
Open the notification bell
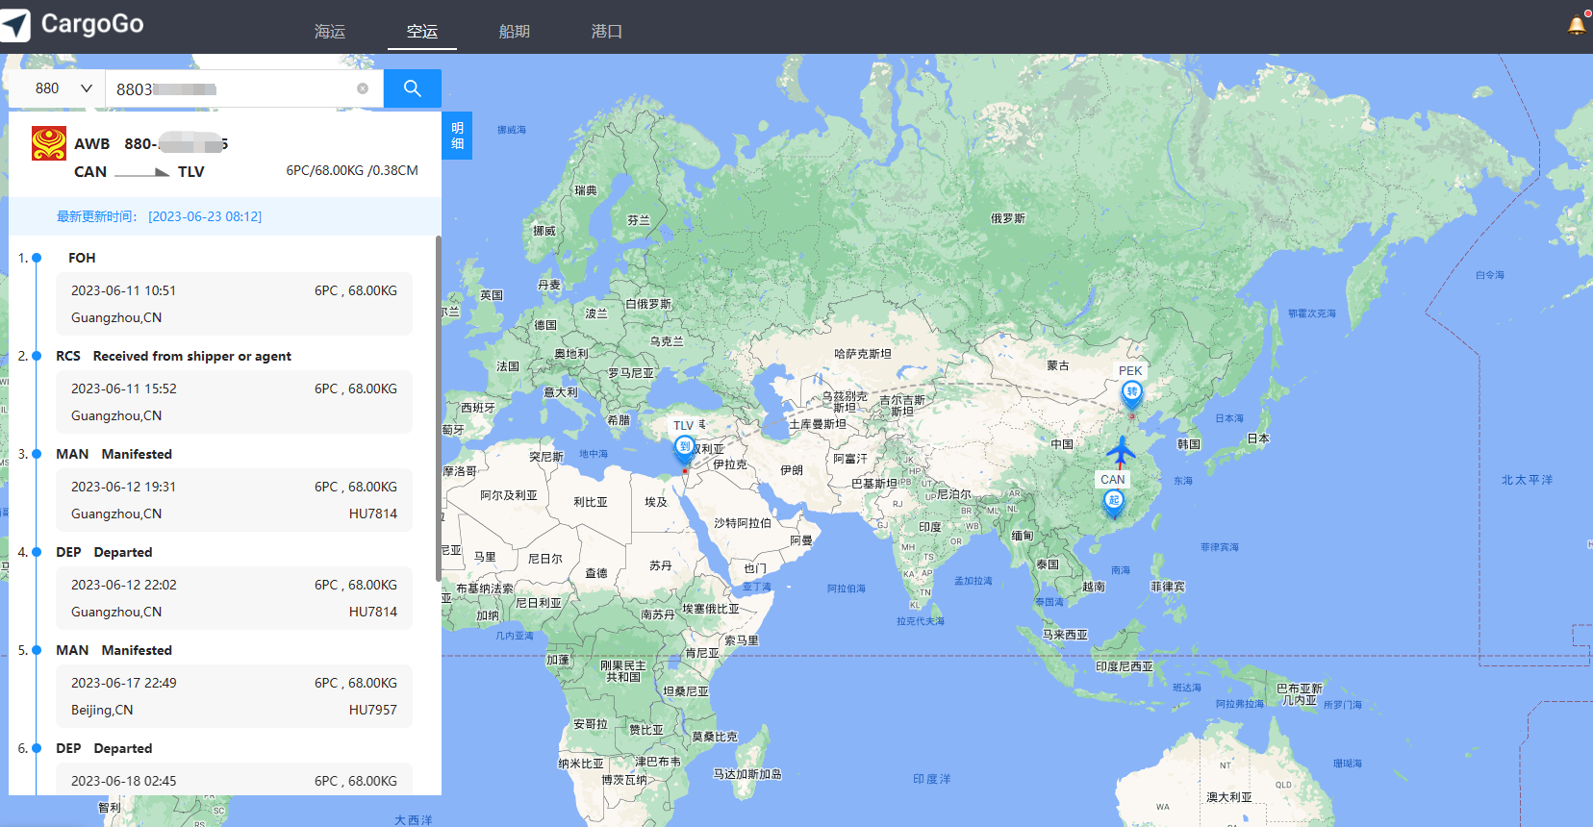(x=1577, y=25)
